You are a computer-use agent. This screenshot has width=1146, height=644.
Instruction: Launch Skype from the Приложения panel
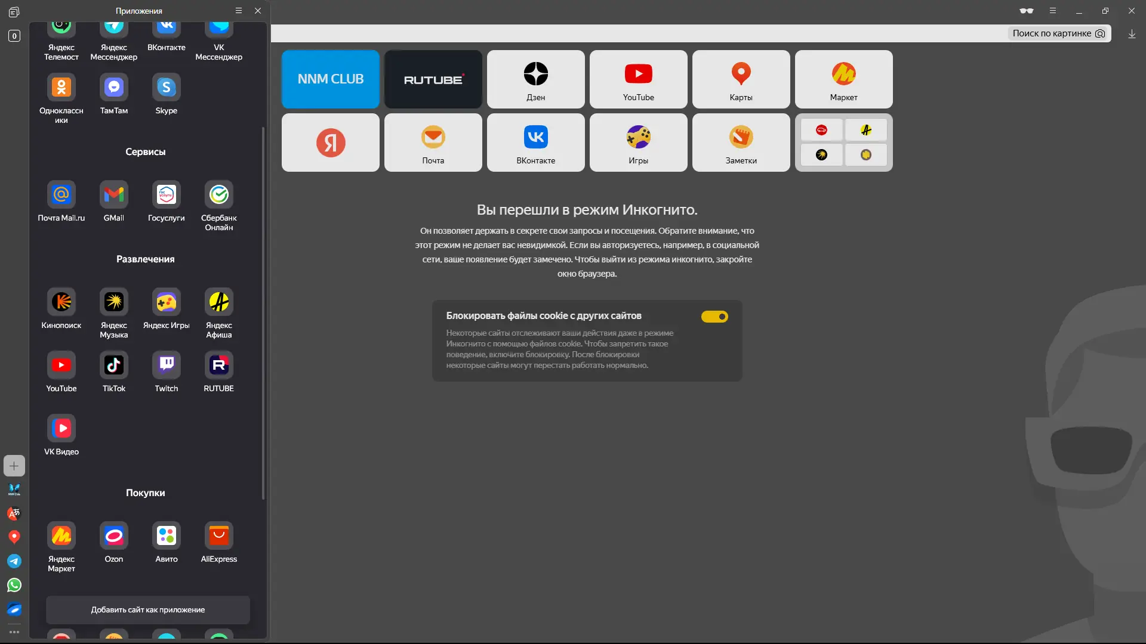point(166,86)
